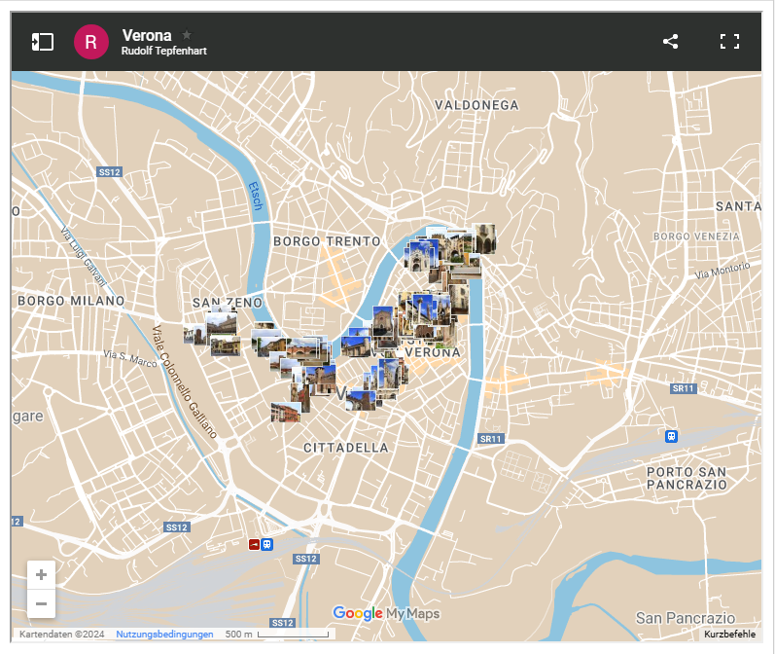Click the SR11 road shield by the river
This screenshot has width=775, height=654.
tap(490, 439)
